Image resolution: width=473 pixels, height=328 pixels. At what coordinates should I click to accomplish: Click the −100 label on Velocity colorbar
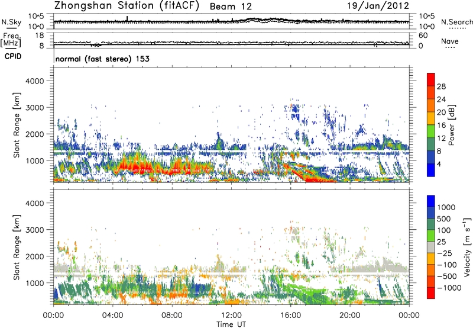(447, 265)
